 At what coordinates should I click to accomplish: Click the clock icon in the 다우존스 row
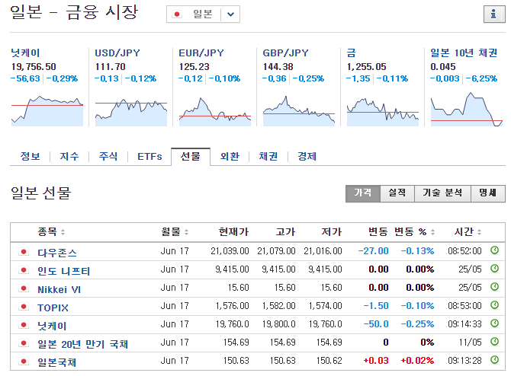coord(494,250)
